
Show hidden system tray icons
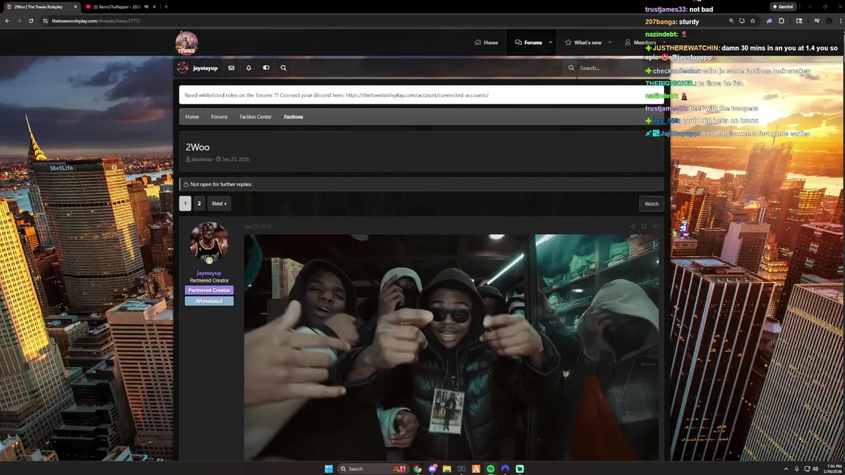786,469
